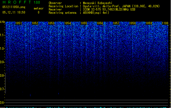Click the 1056 time marker
The height and width of the screenshot is (108, 171).
(100, 23)
